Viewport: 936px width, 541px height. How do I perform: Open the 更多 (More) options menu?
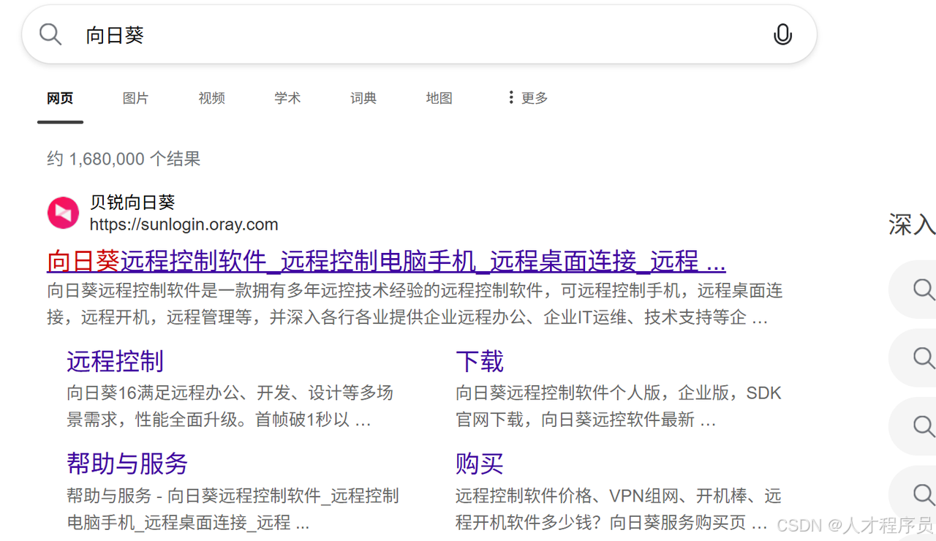[535, 97]
